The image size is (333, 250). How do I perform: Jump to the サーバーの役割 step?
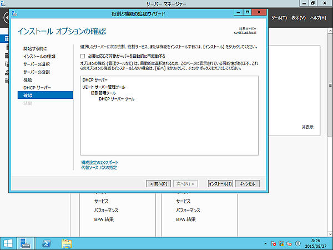tap(37, 72)
